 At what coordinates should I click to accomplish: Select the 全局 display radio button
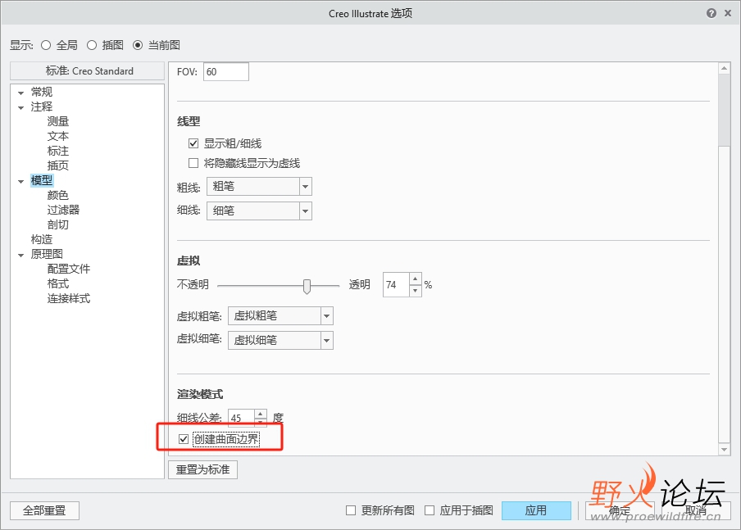click(46, 45)
